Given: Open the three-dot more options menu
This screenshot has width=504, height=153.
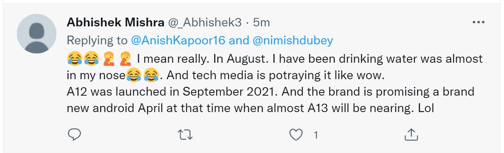Looking at the screenshot, I should [x=478, y=23].
